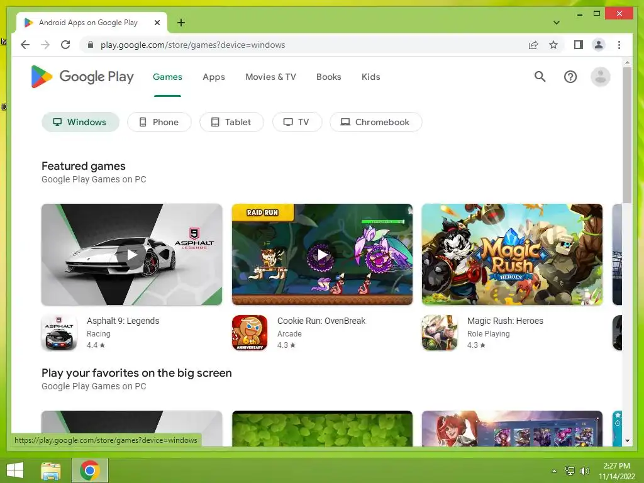Open the green leaves game thumbnail
Viewport: 644px width, 483px height.
pyautogui.click(x=323, y=428)
